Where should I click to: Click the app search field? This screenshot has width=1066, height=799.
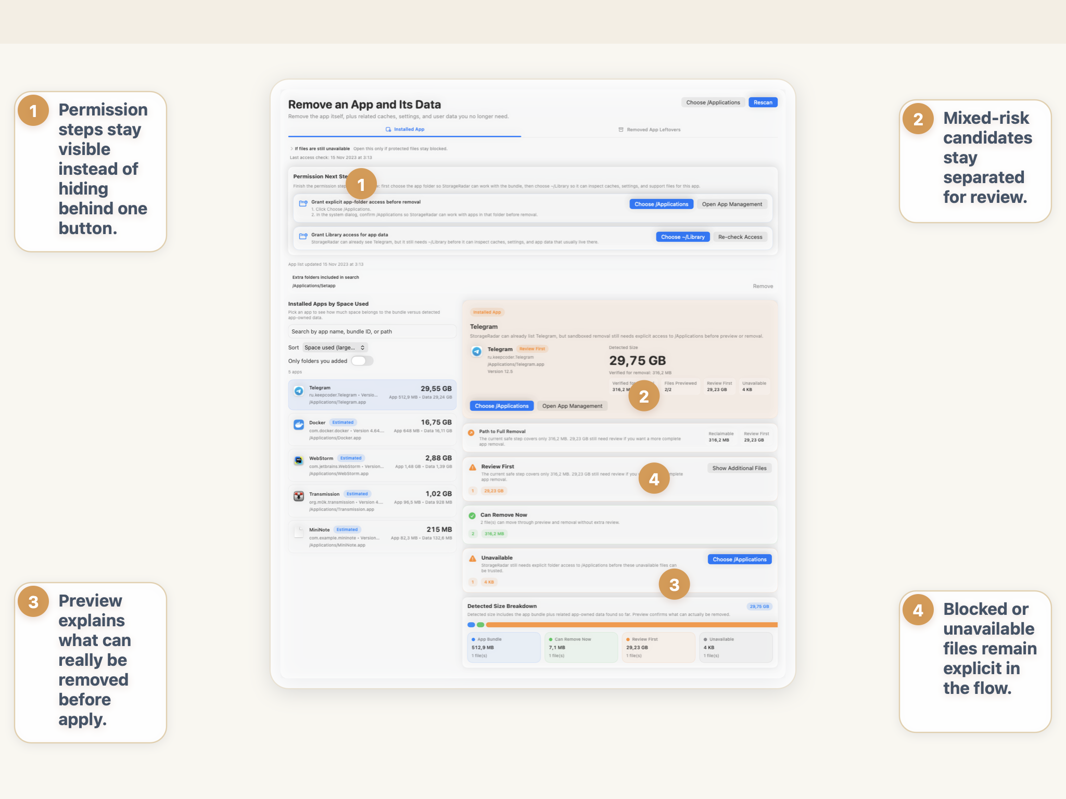372,331
